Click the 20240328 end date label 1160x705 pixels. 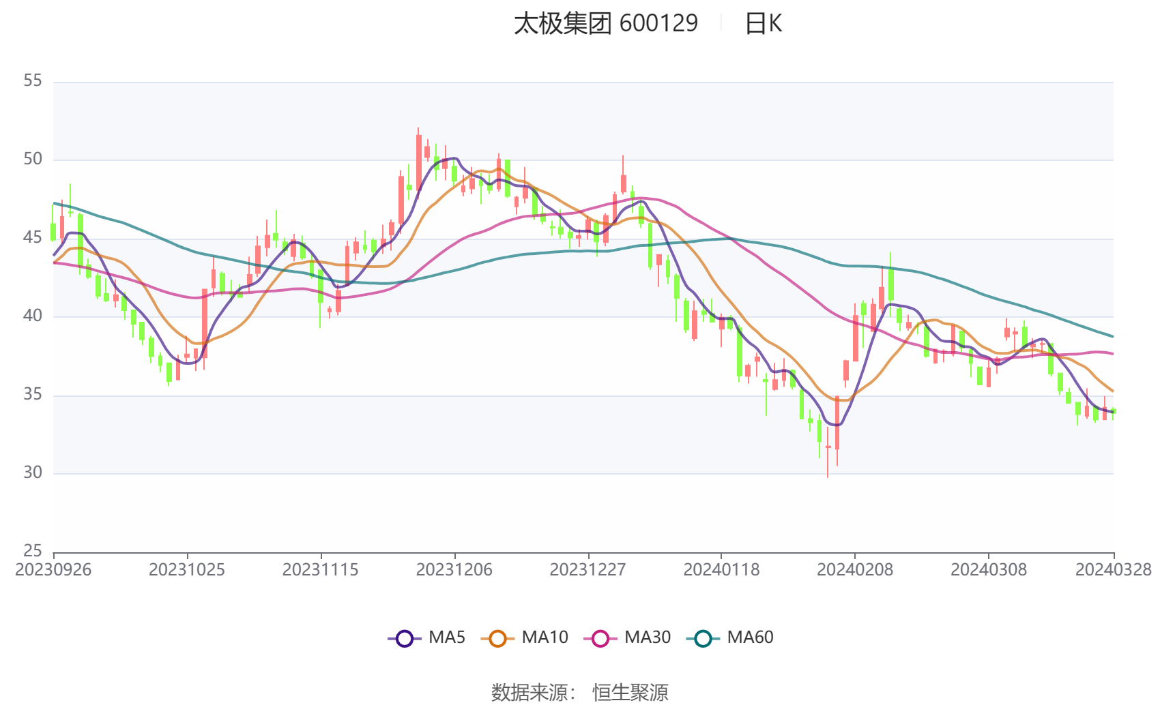tap(1114, 569)
